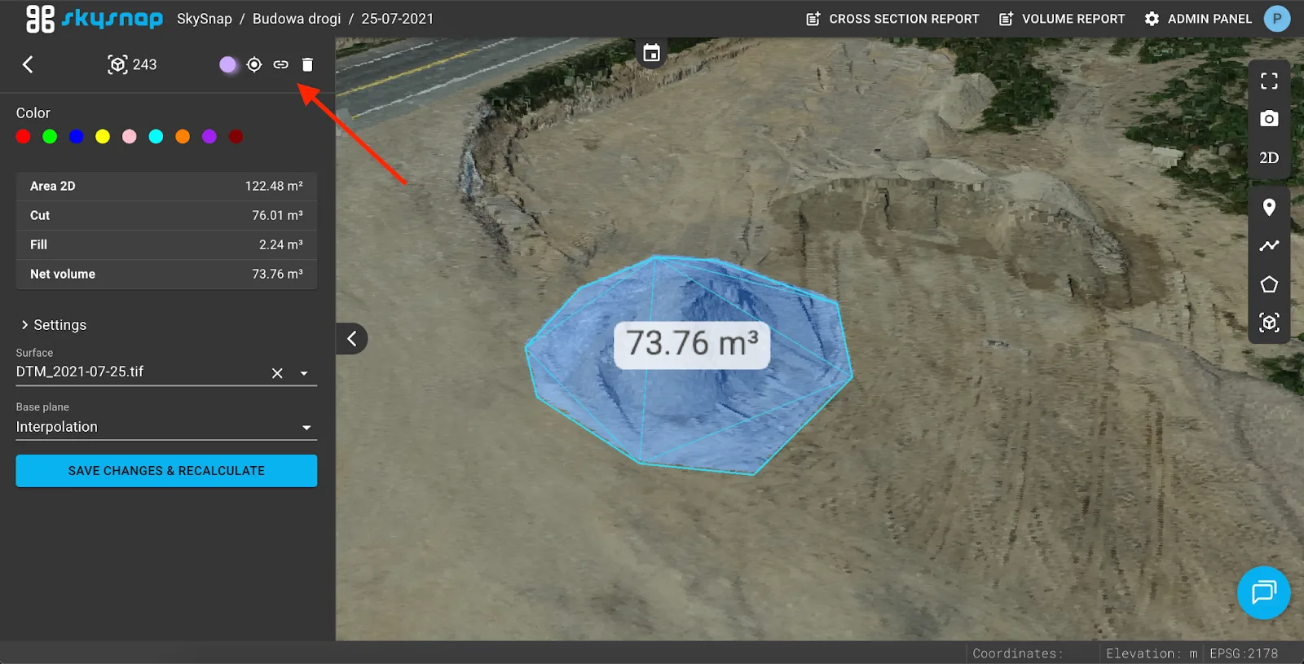Enter fullscreen map view
Viewport: 1304px width, 664px height.
[x=1269, y=81]
